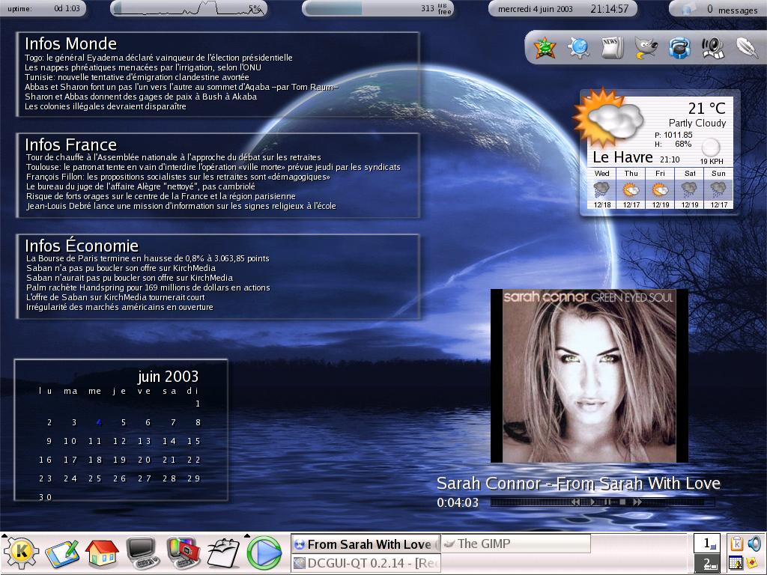This screenshot has height=575, width=767.
Task: Select date 30 in the calendar
Action: [45, 497]
